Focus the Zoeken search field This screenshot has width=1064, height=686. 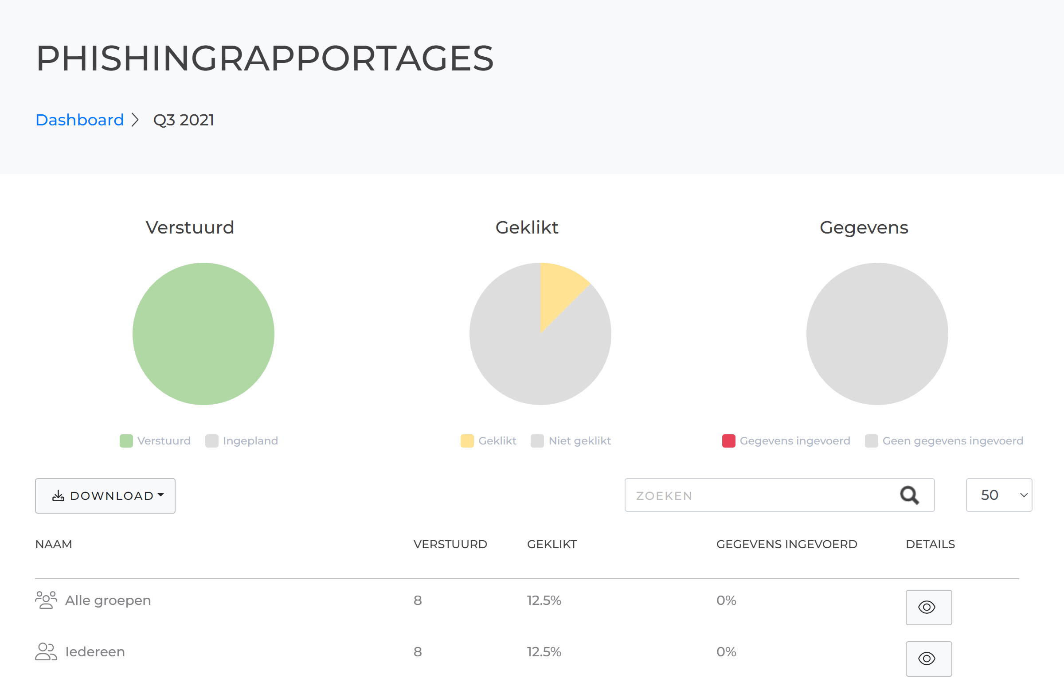pyautogui.click(x=758, y=495)
